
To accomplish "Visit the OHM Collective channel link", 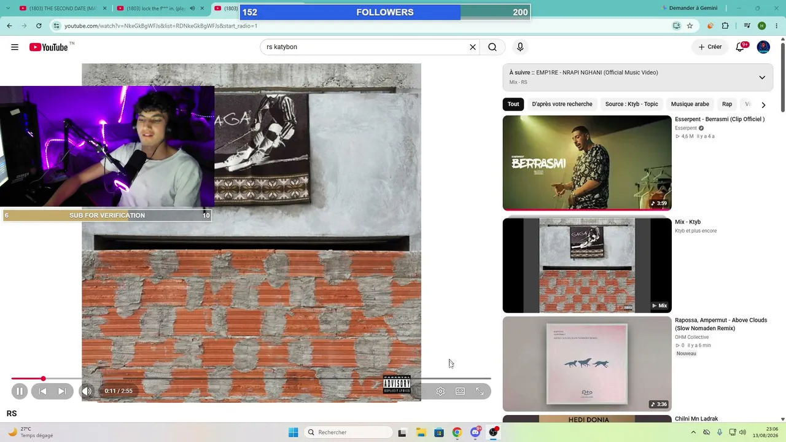I will [691, 337].
